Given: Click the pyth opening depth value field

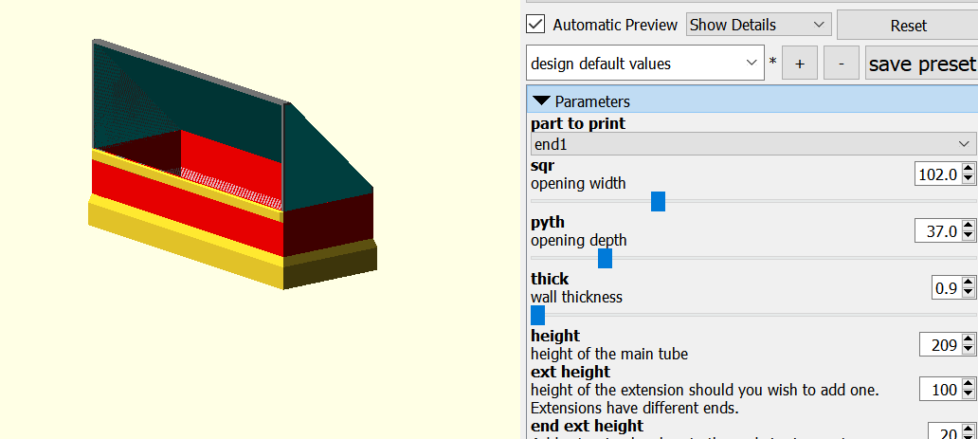Looking at the screenshot, I should (938, 231).
